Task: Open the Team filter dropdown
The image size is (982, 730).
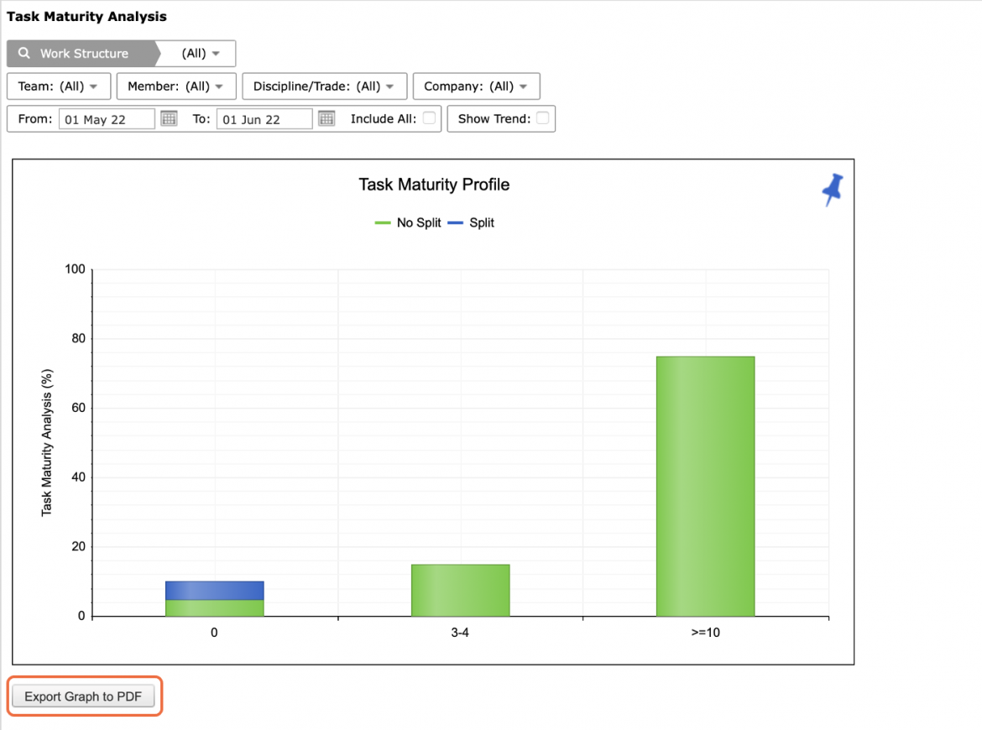Action: (x=59, y=86)
